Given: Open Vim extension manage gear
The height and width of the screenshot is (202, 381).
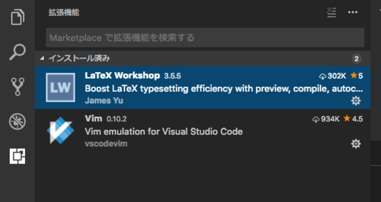Looking at the screenshot, I should pos(356,144).
